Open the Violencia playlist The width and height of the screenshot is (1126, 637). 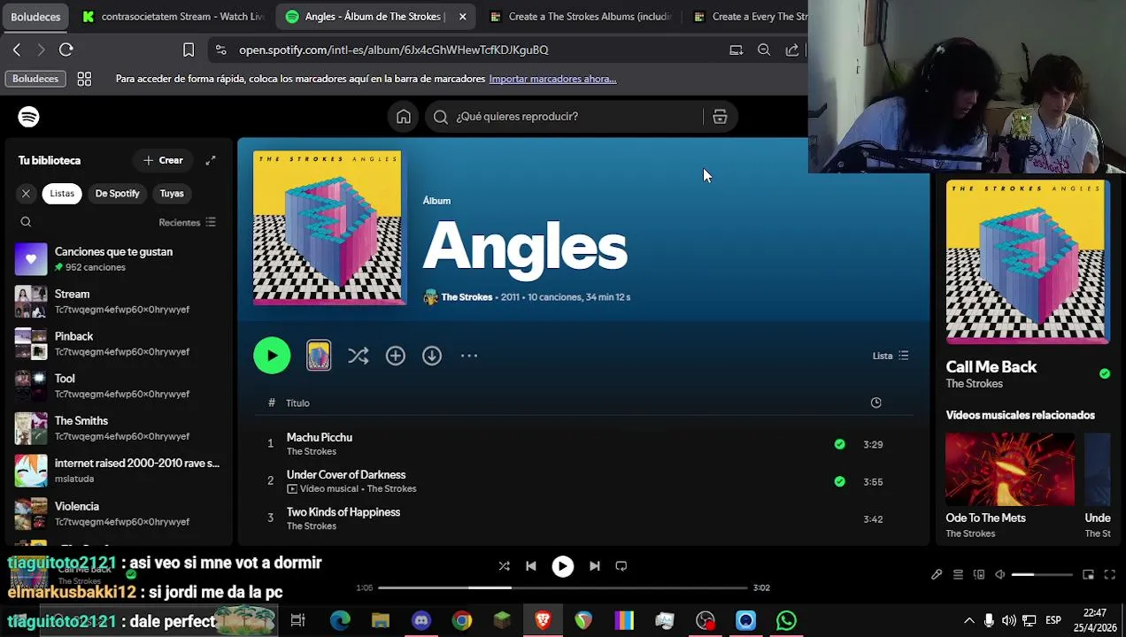pos(117,513)
